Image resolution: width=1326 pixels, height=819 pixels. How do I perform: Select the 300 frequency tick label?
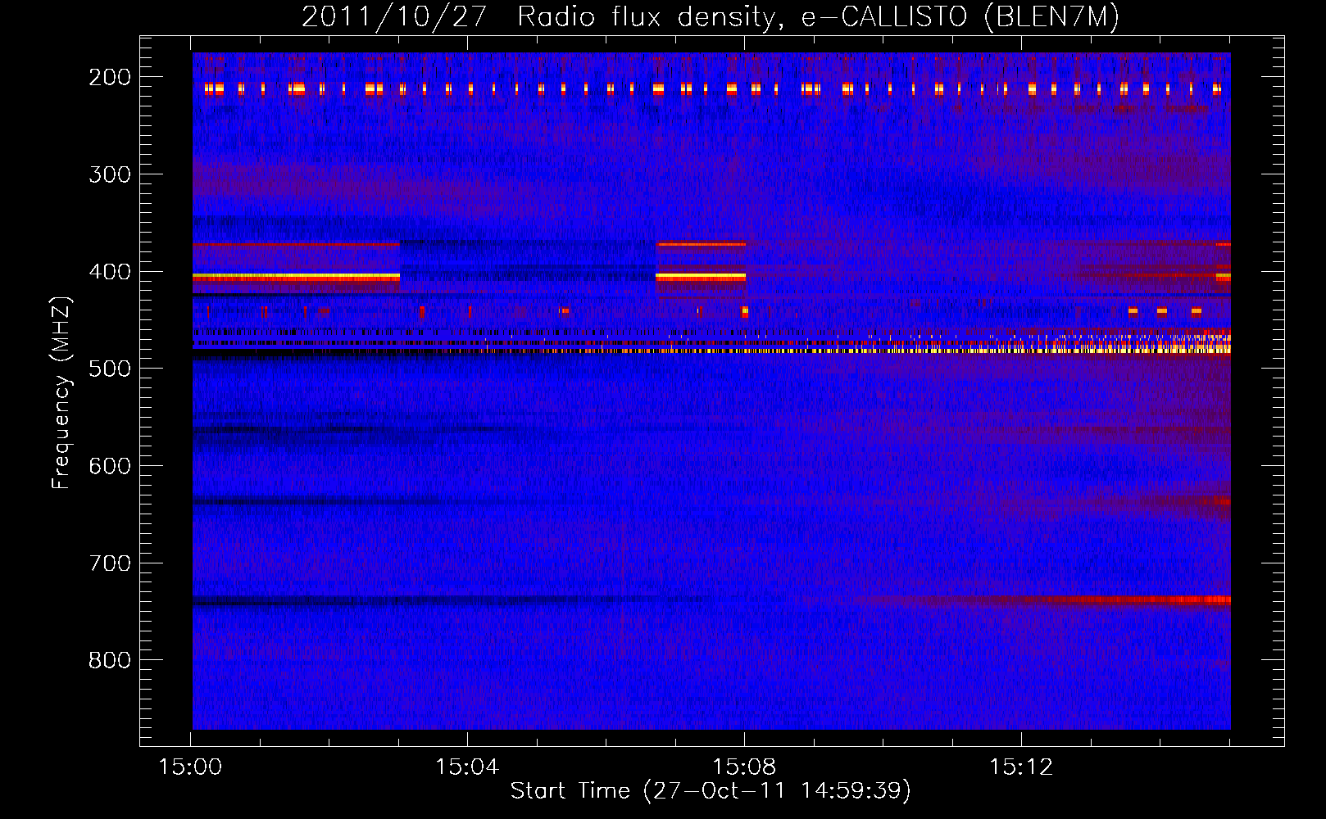pos(110,174)
